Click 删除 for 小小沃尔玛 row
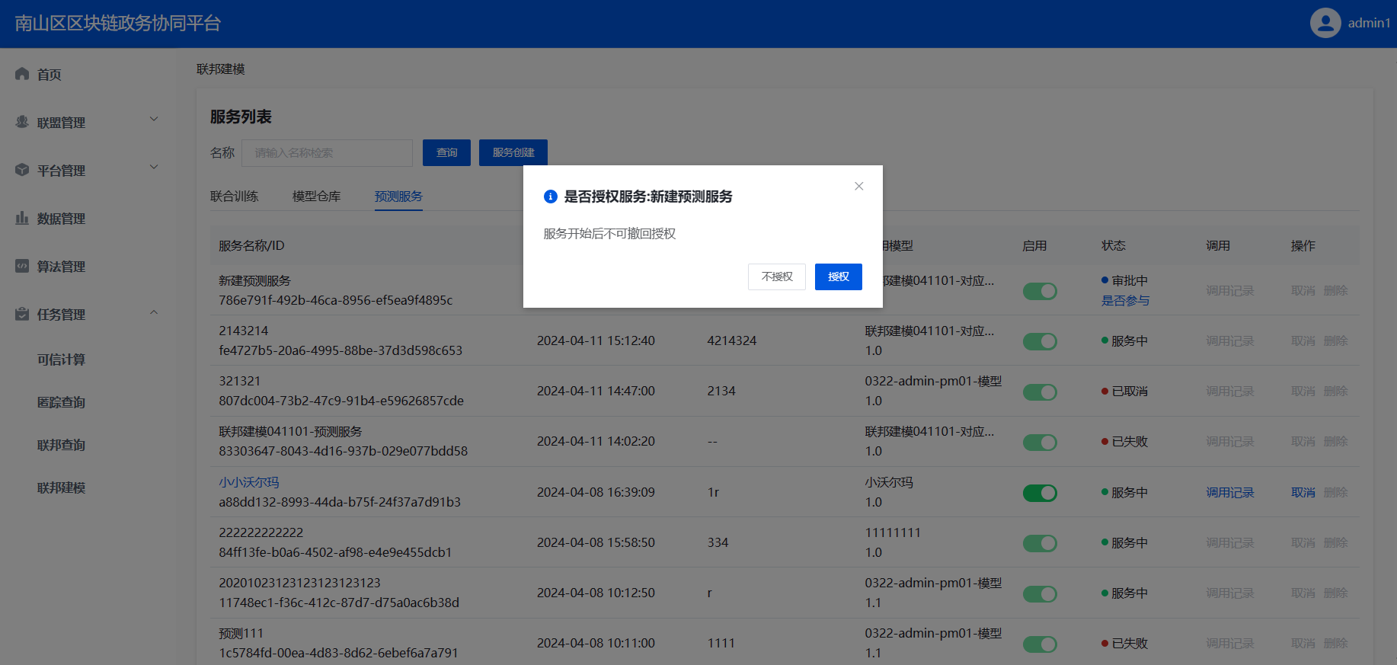The height and width of the screenshot is (665, 1397). click(1335, 493)
